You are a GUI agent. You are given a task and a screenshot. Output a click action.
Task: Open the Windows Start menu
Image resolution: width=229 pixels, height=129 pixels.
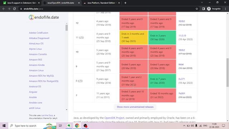[x=4, y=126]
